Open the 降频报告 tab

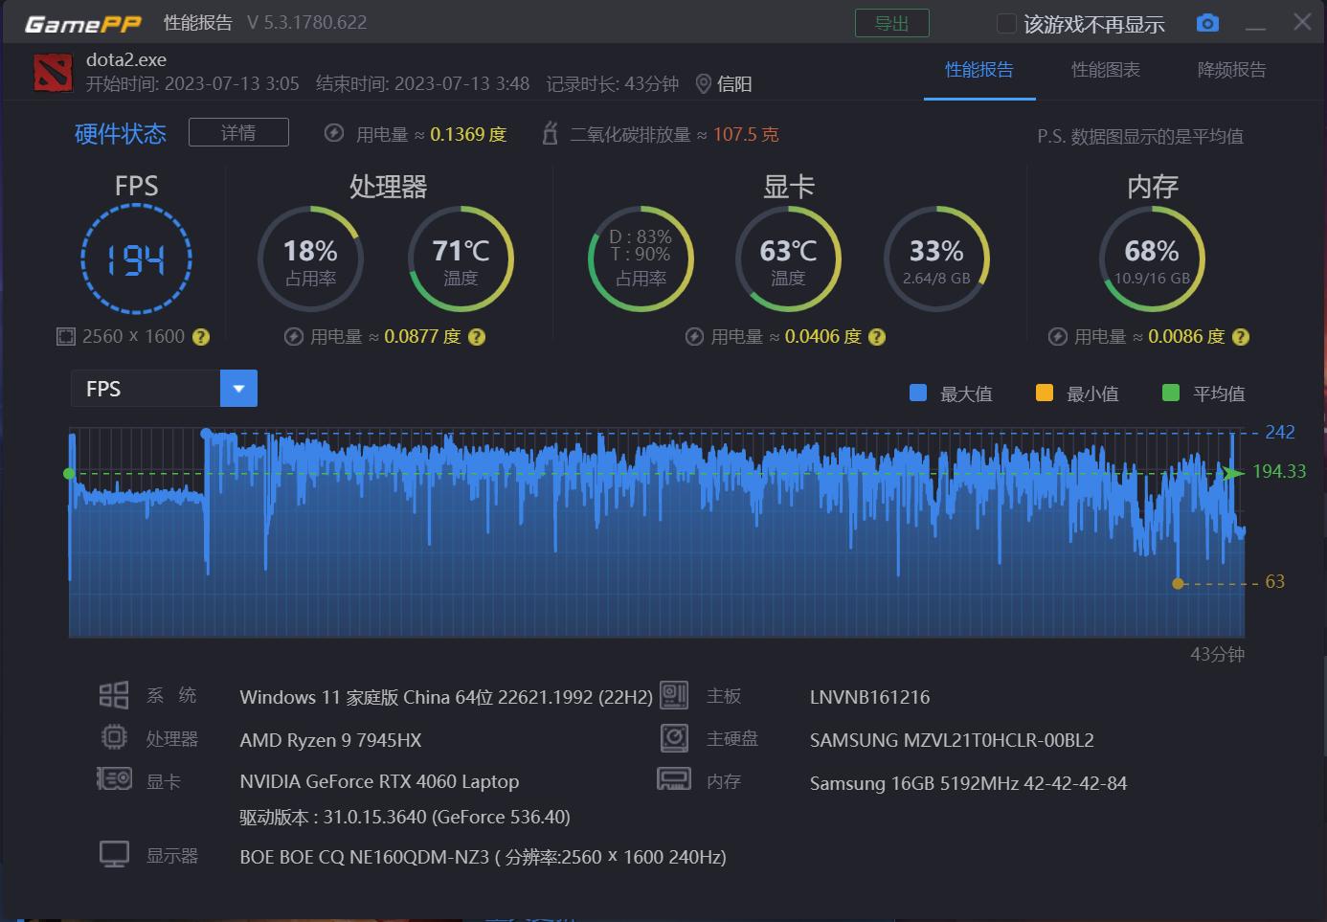click(x=1231, y=70)
